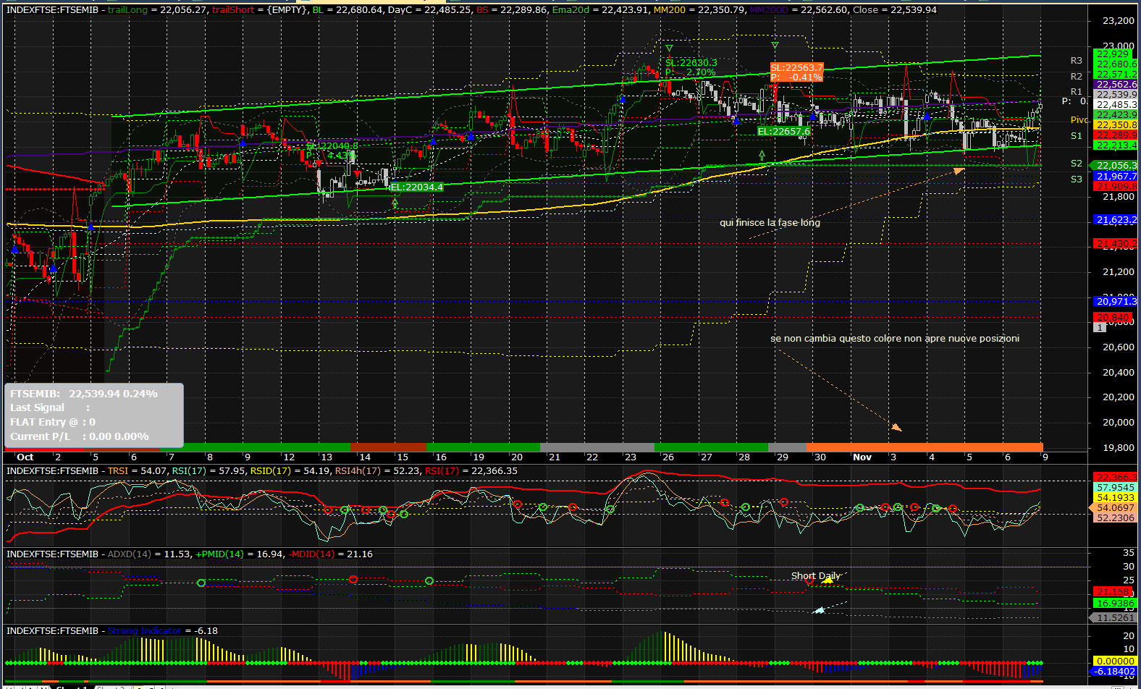1141x689 pixels.
Task: Click the SL:22630.3 profit label
Action: (691, 67)
